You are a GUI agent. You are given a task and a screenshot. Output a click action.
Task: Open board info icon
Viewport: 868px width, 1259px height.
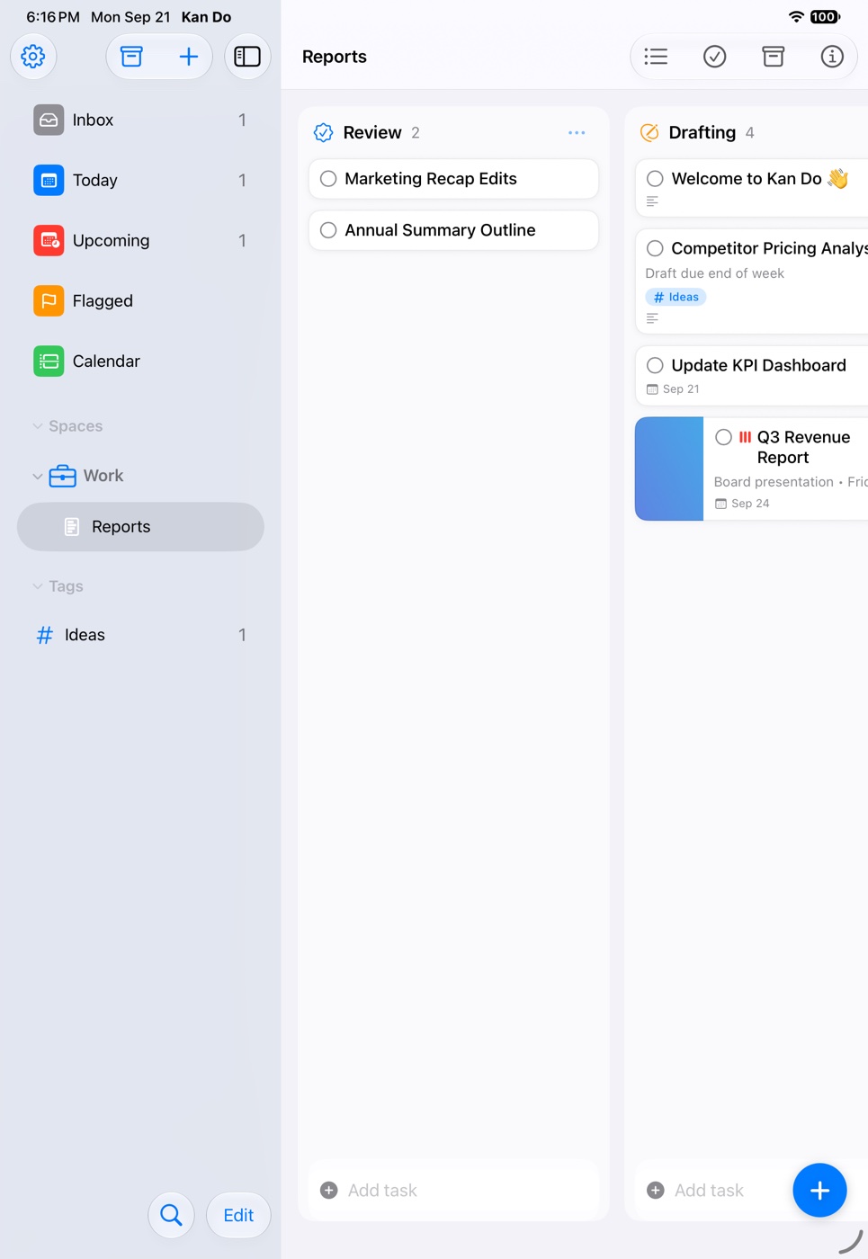(x=832, y=57)
